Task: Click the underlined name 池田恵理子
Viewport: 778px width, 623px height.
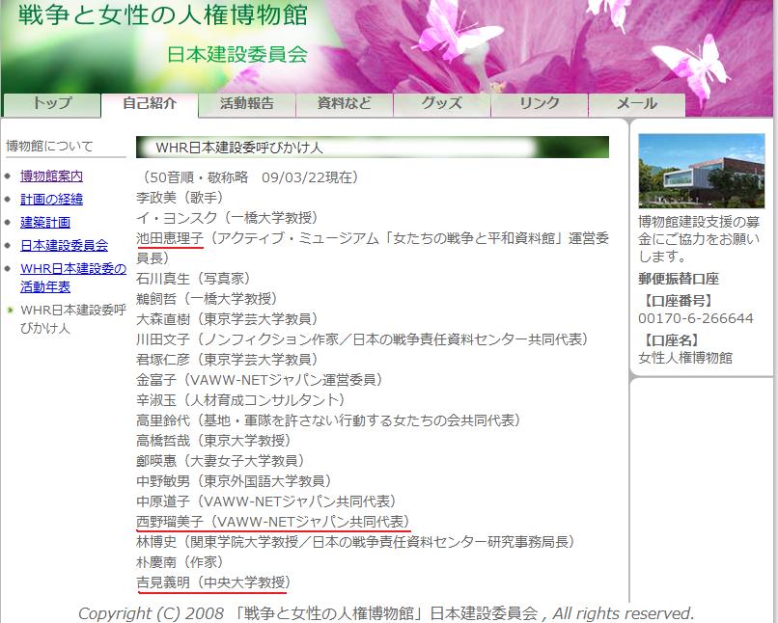Action: tap(170, 238)
